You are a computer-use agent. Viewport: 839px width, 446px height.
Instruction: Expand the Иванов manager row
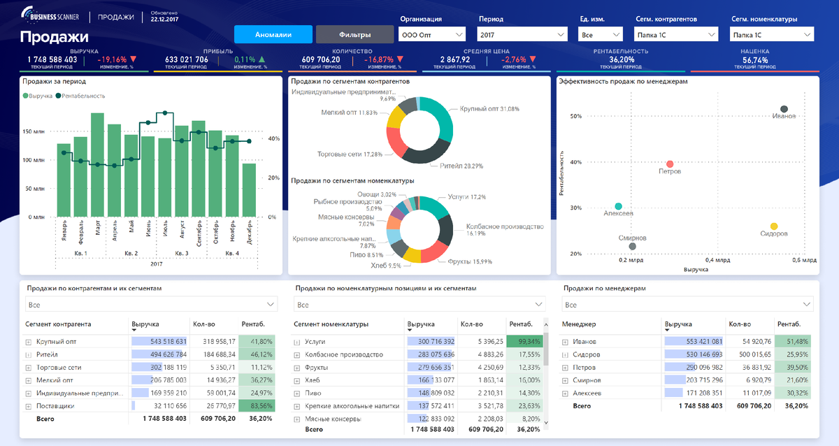(566, 342)
